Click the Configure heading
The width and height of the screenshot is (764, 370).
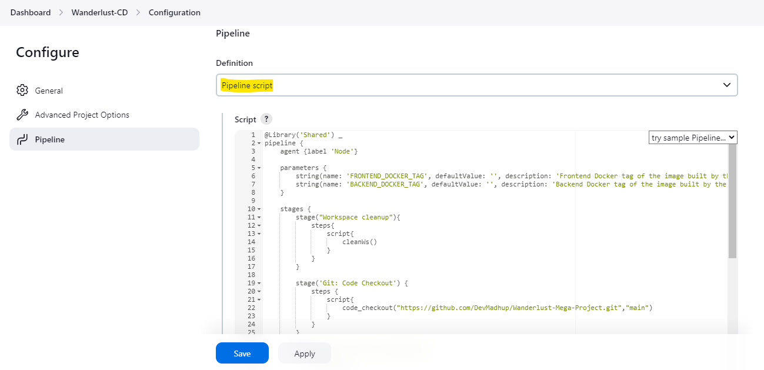tap(48, 52)
